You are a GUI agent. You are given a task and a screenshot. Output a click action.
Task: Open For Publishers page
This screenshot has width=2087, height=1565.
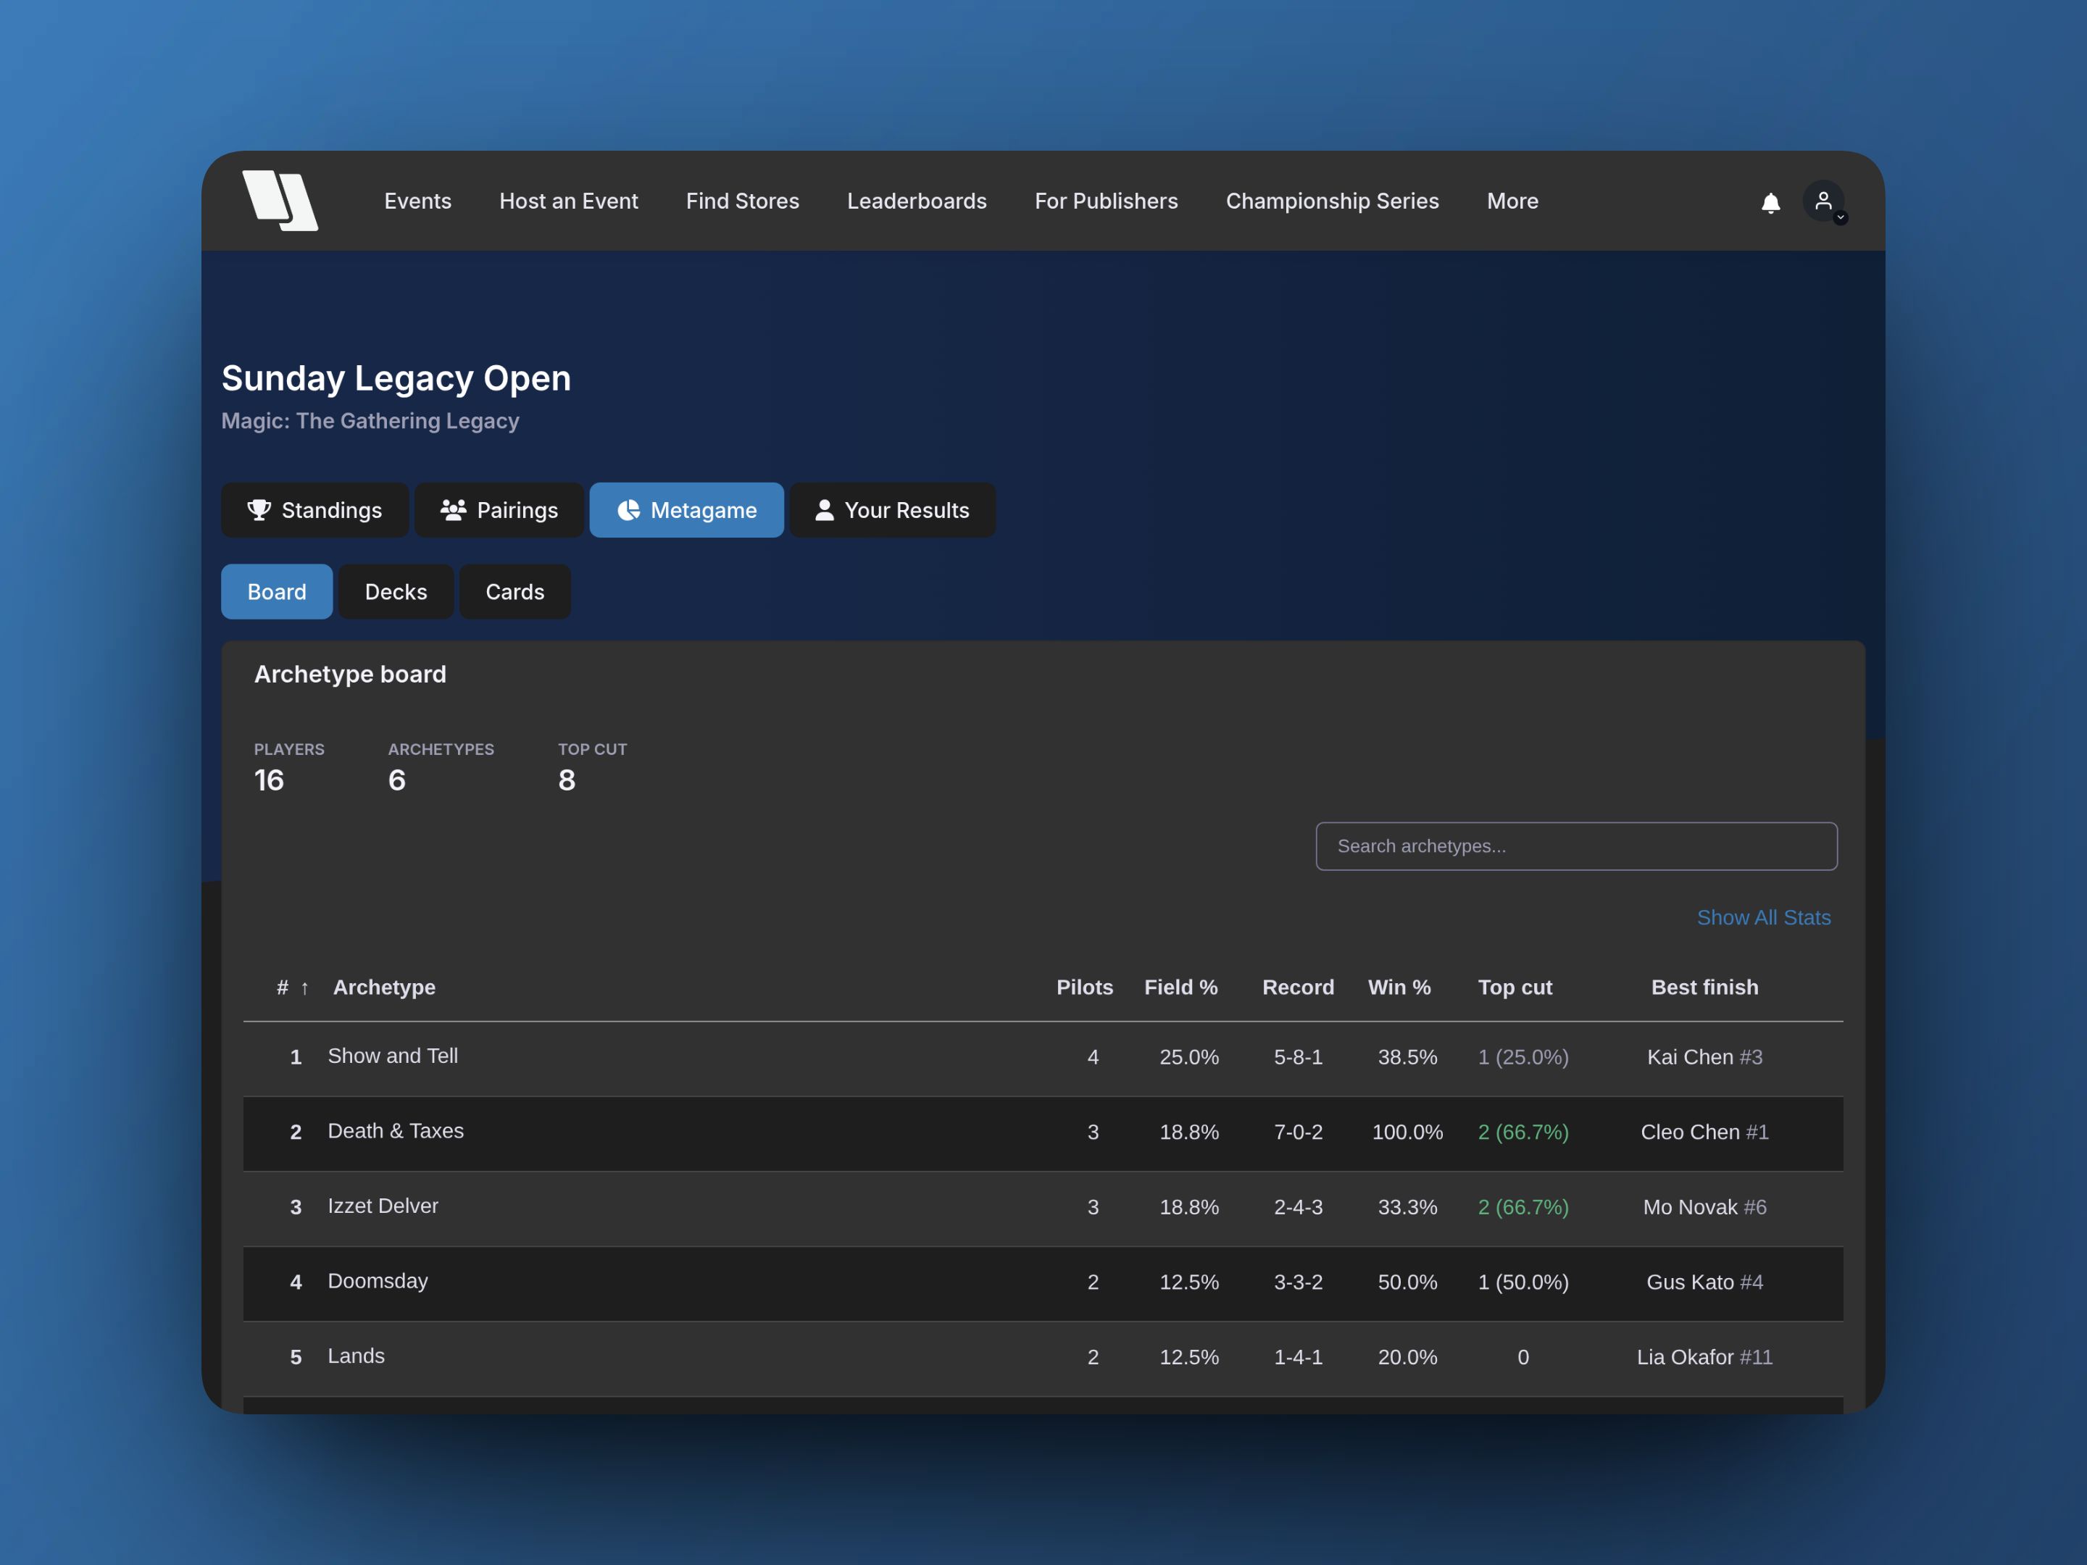(x=1107, y=201)
